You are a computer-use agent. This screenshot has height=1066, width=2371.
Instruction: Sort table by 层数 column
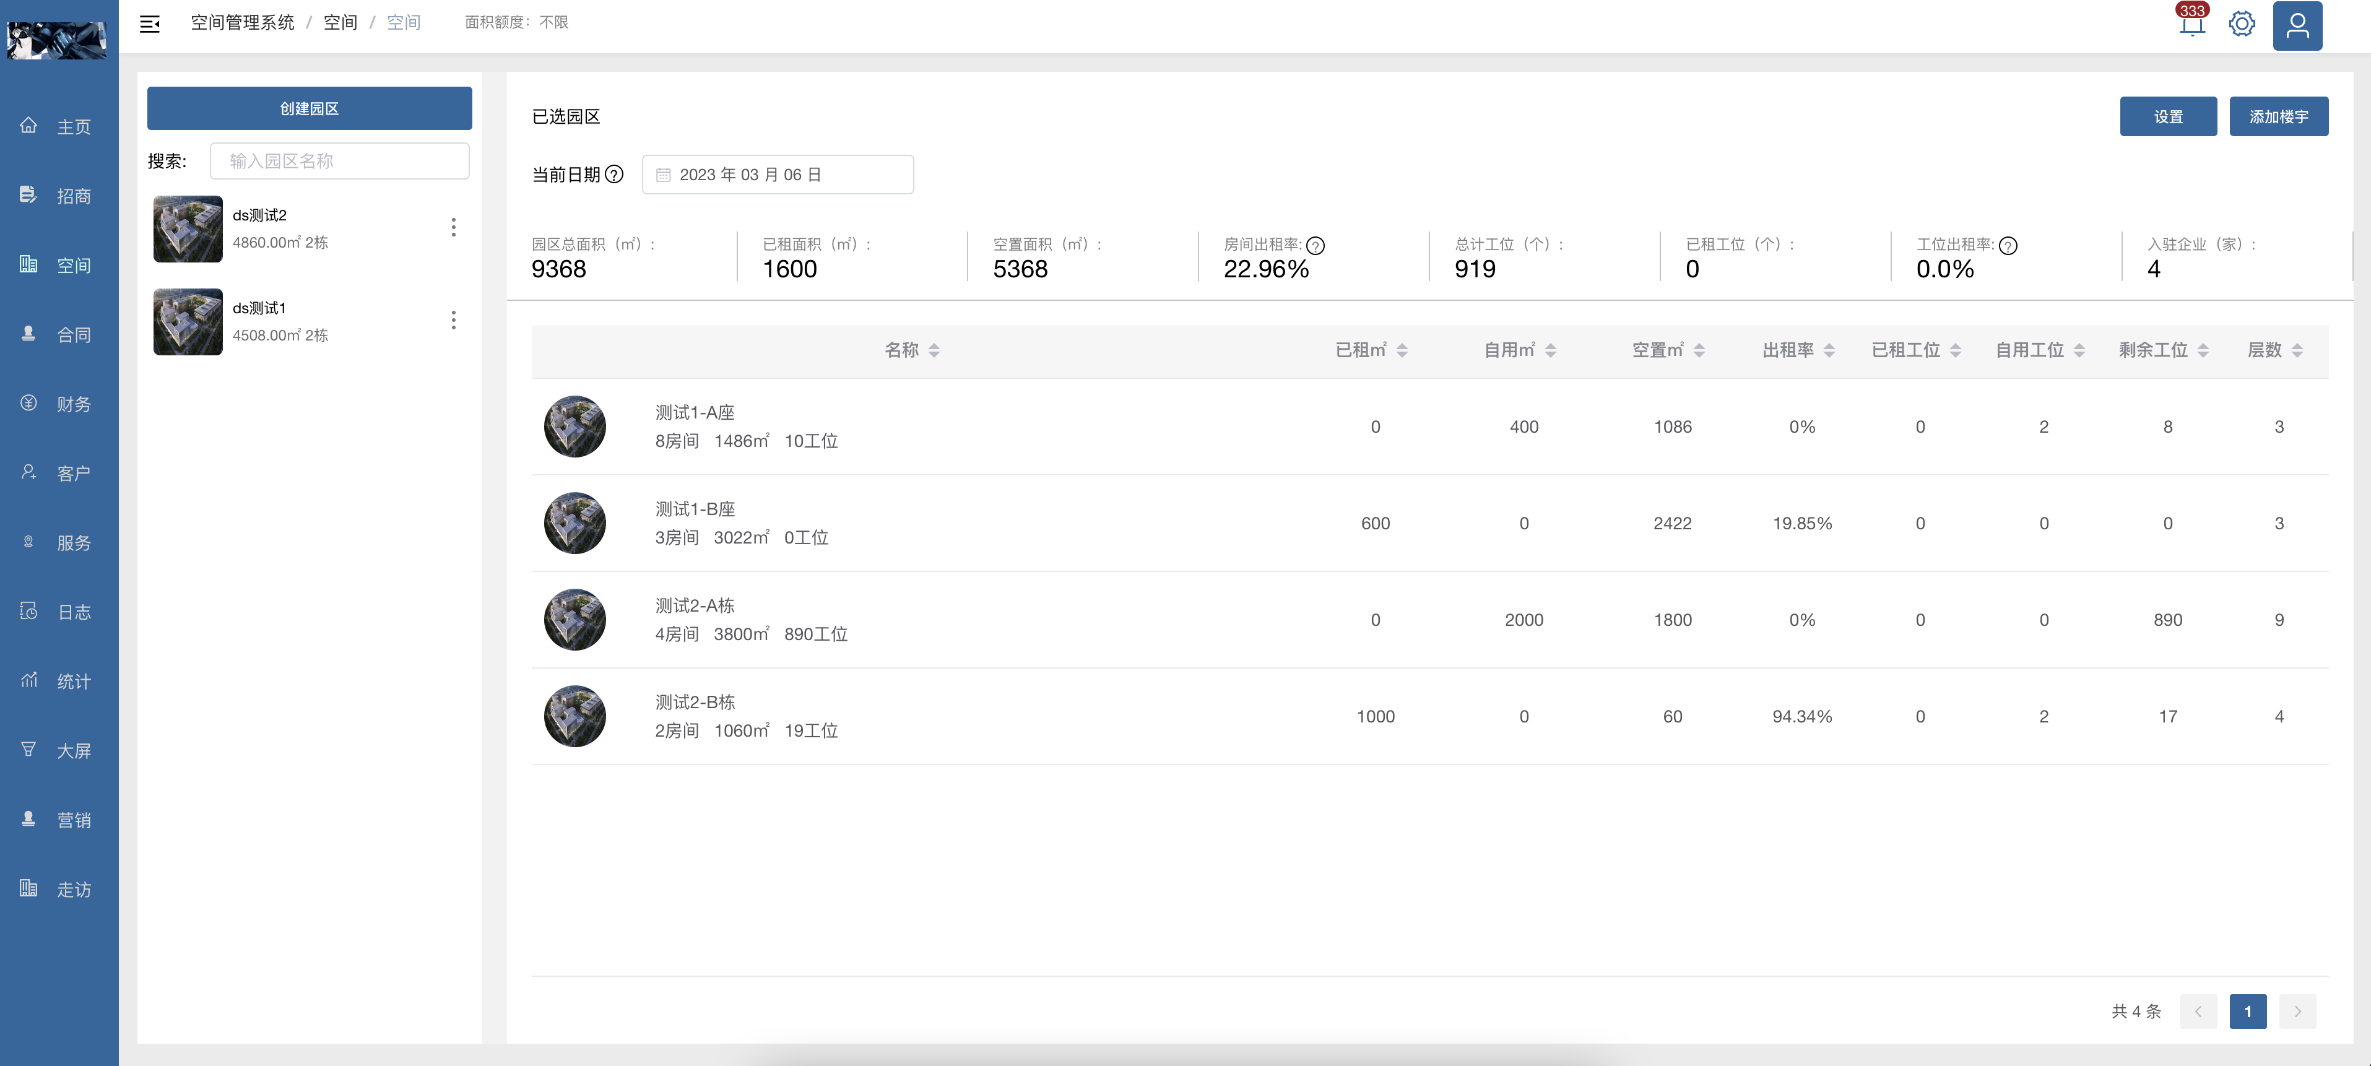2297,350
